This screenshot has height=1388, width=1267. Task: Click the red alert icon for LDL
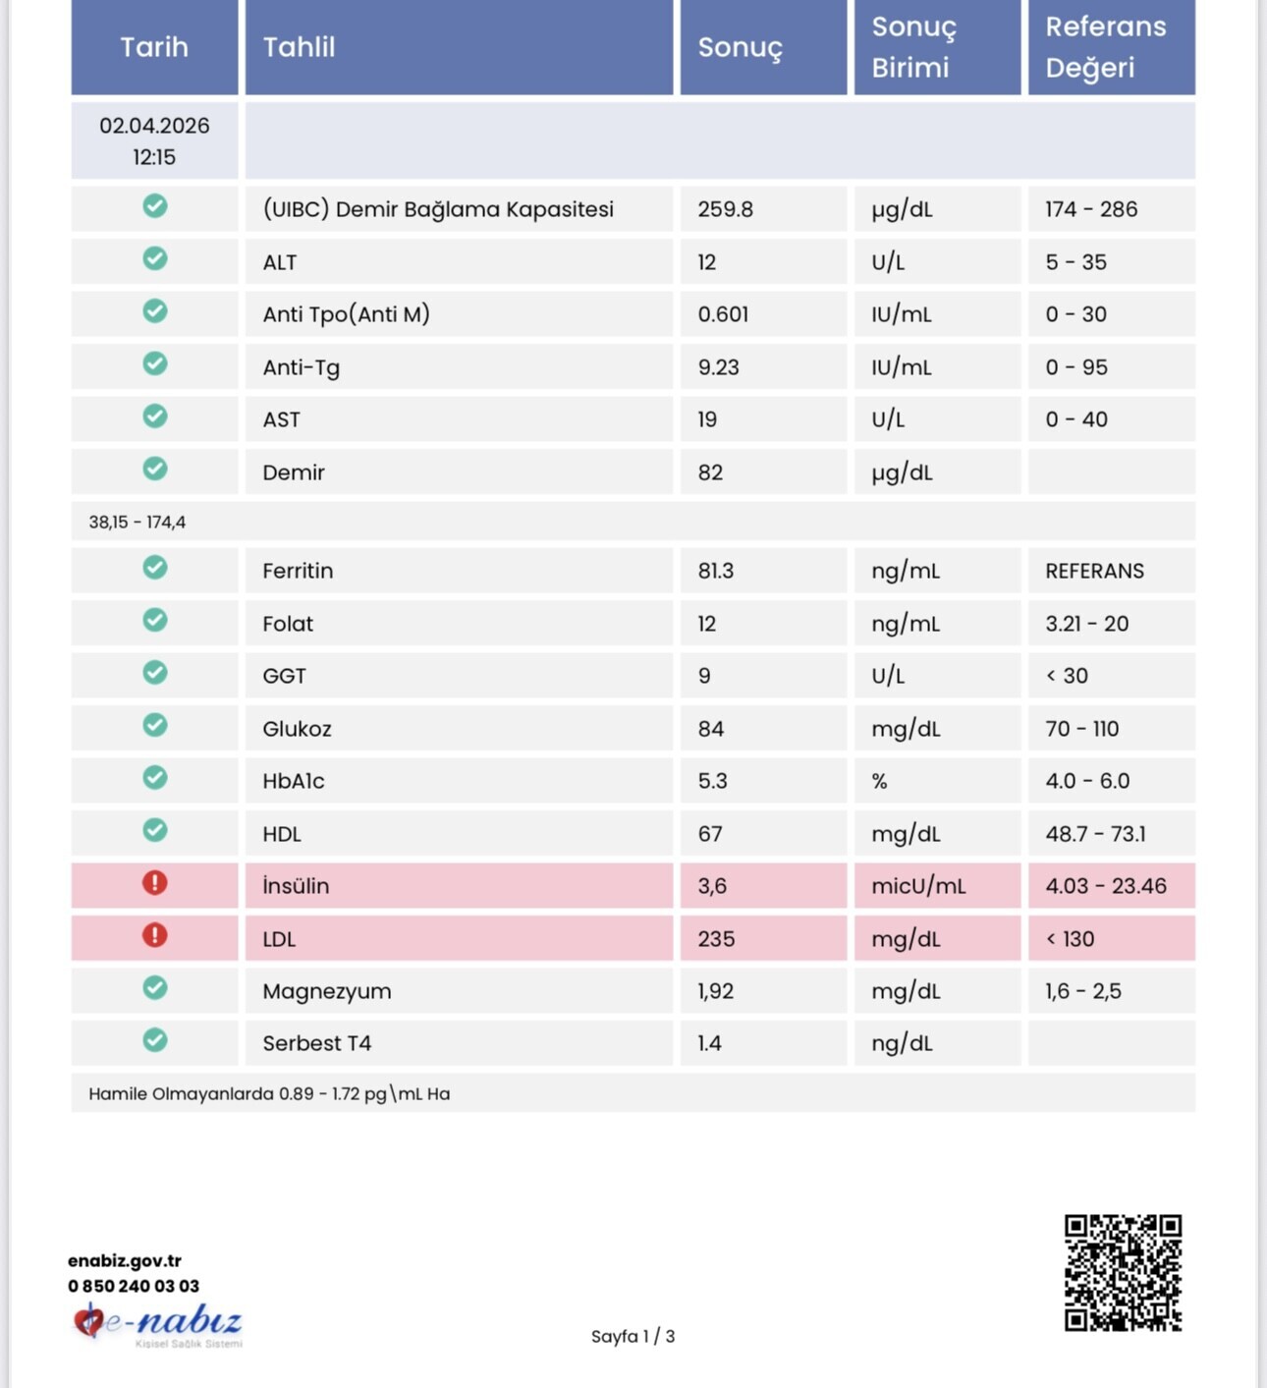155,935
